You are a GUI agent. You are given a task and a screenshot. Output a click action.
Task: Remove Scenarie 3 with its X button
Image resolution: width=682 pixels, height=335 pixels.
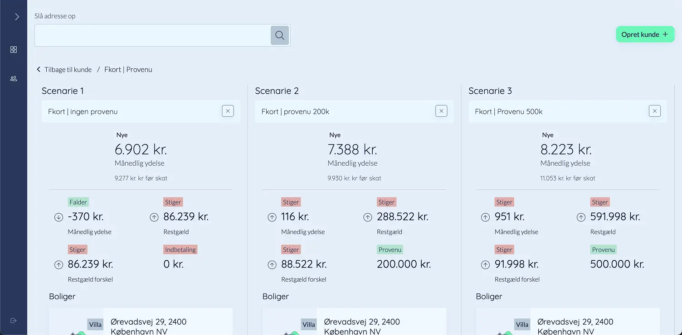click(654, 111)
